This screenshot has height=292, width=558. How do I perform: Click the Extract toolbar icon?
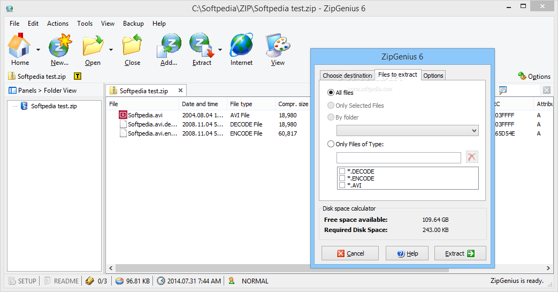pyautogui.click(x=202, y=46)
